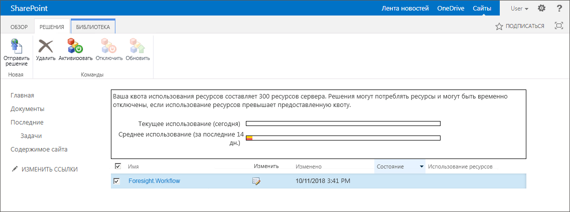This screenshot has width=570, height=212.
Task: Switch to the ОБЗОР ribbon tab
Action: [19, 26]
